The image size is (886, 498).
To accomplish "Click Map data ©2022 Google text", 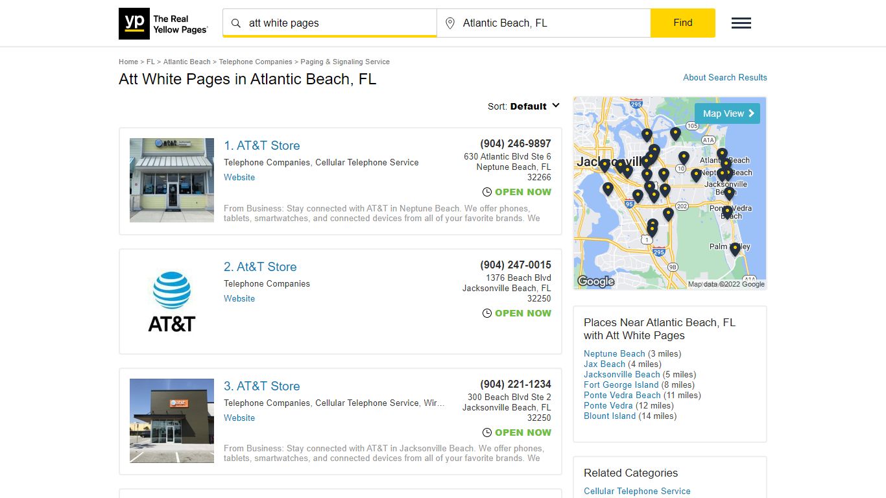I will (x=726, y=284).
